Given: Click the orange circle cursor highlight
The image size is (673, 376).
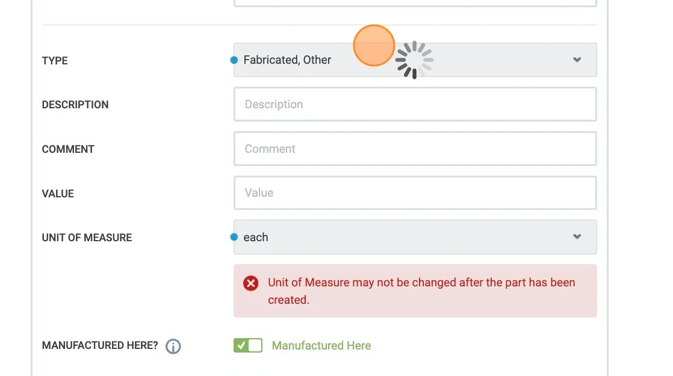Looking at the screenshot, I should pyautogui.click(x=374, y=45).
